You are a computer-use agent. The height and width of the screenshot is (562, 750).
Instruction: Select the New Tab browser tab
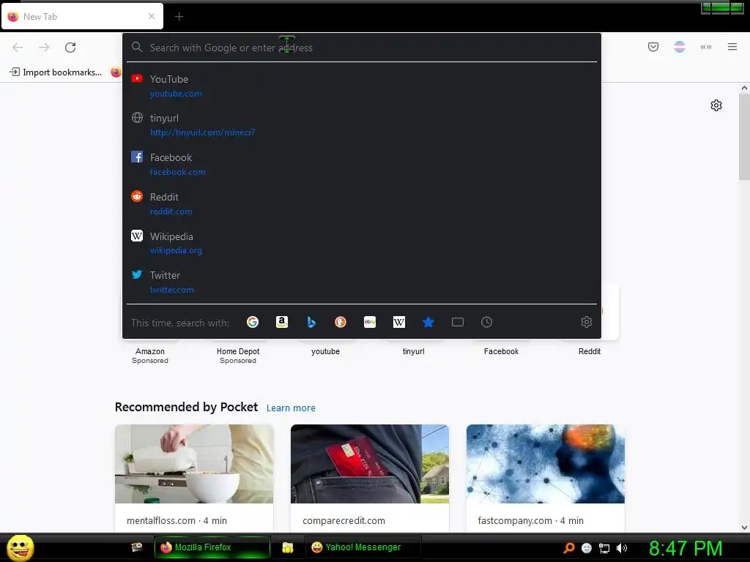(82, 16)
